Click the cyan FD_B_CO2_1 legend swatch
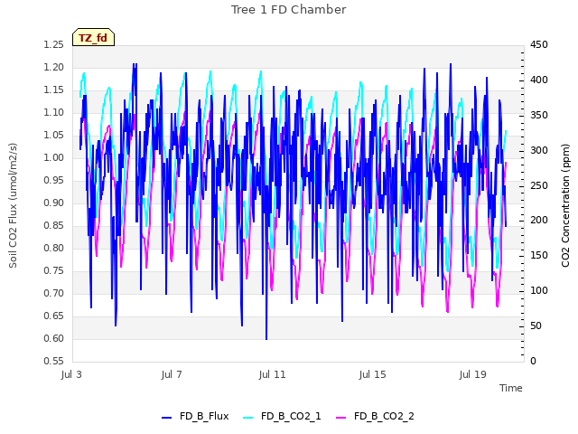Viewport: 578px width, 434px height. (x=248, y=418)
